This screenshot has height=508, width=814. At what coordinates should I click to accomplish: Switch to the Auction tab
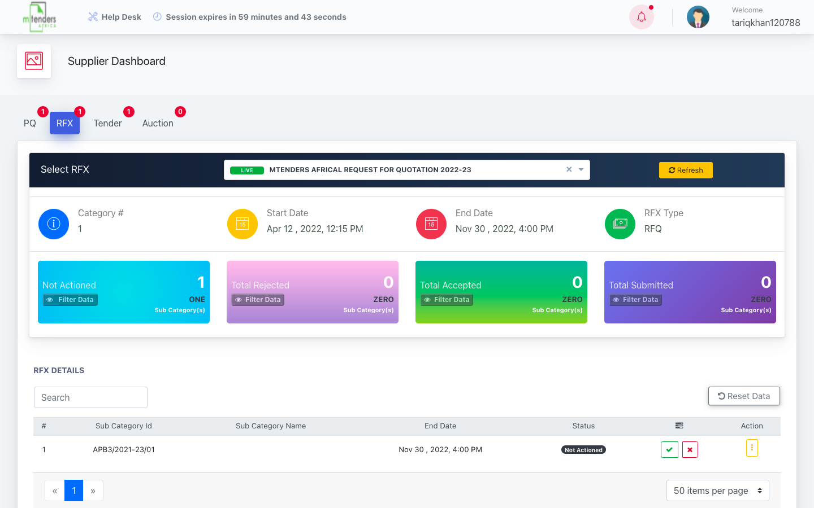click(x=158, y=123)
